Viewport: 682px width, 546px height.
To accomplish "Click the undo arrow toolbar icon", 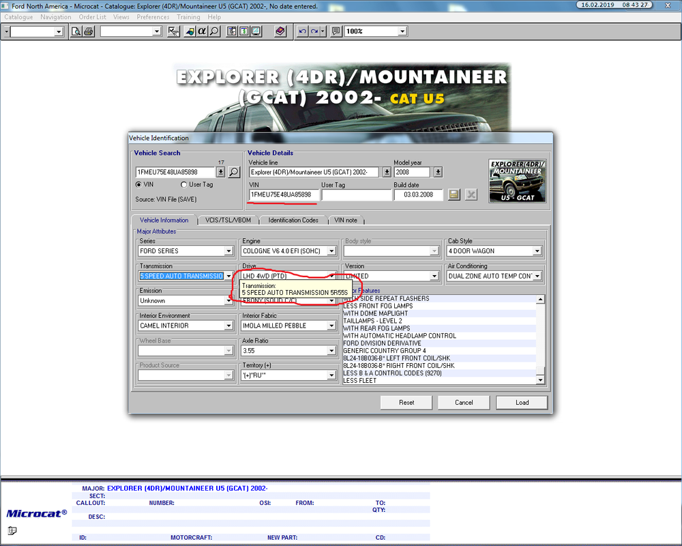I will point(302,31).
